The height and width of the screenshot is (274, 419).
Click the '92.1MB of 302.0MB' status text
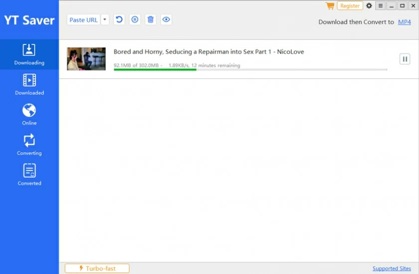[x=136, y=65]
